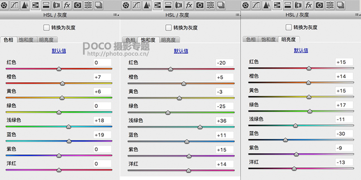Viewport: 361px width, 180px height.
Task: Check 转换为灰度 in the Saturation panel
Action: (x=169, y=28)
